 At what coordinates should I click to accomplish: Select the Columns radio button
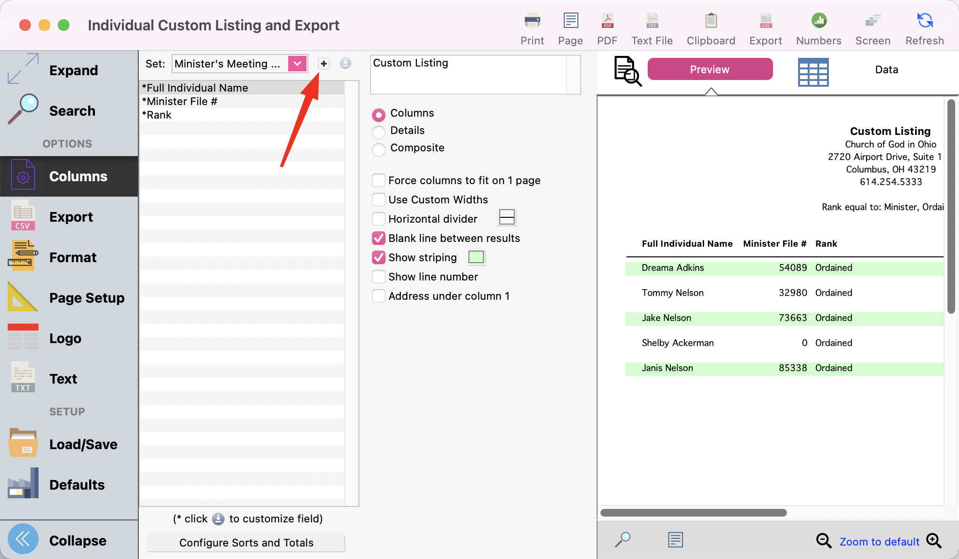pyautogui.click(x=379, y=115)
